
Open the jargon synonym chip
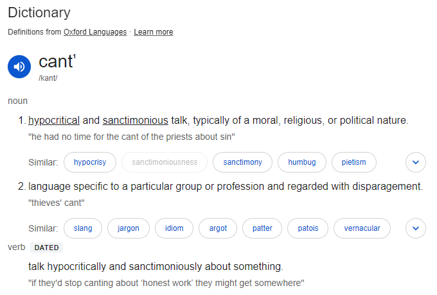pyautogui.click(x=128, y=228)
